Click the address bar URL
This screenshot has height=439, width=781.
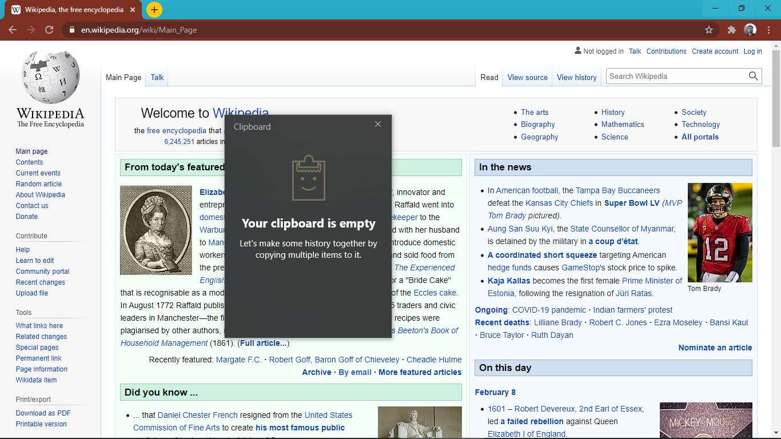pos(139,30)
